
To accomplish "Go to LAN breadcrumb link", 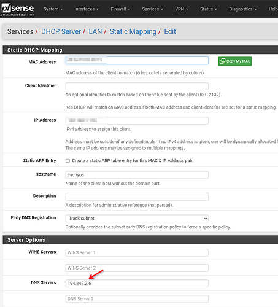I will (95, 31).
